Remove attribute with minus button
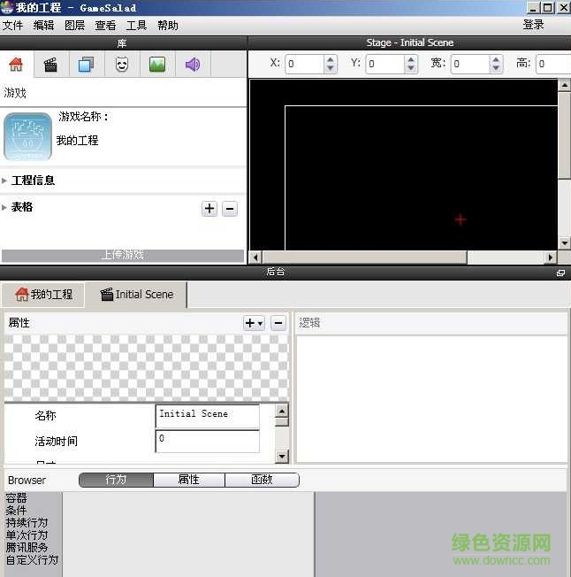This screenshot has height=577, width=571. point(278,323)
